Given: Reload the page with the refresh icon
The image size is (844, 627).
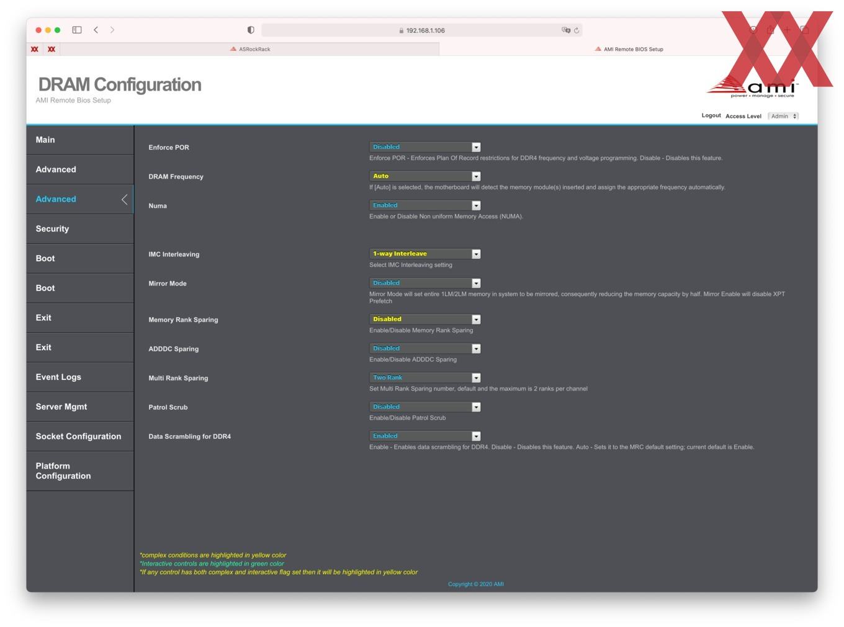Looking at the screenshot, I should point(577,30).
